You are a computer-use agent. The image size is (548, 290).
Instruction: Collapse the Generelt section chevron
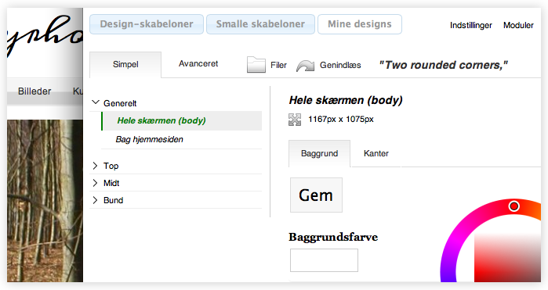pyautogui.click(x=96, y=102)
